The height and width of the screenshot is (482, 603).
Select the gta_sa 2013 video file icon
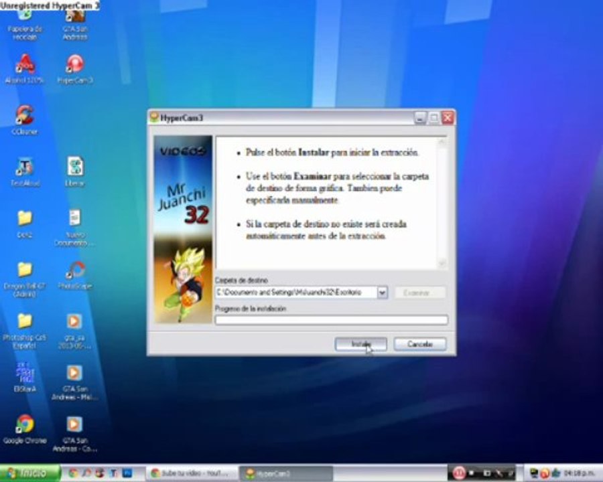point(74,331)
